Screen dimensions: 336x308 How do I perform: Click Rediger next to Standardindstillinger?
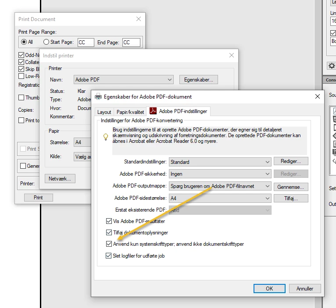(x=291, y=161)
